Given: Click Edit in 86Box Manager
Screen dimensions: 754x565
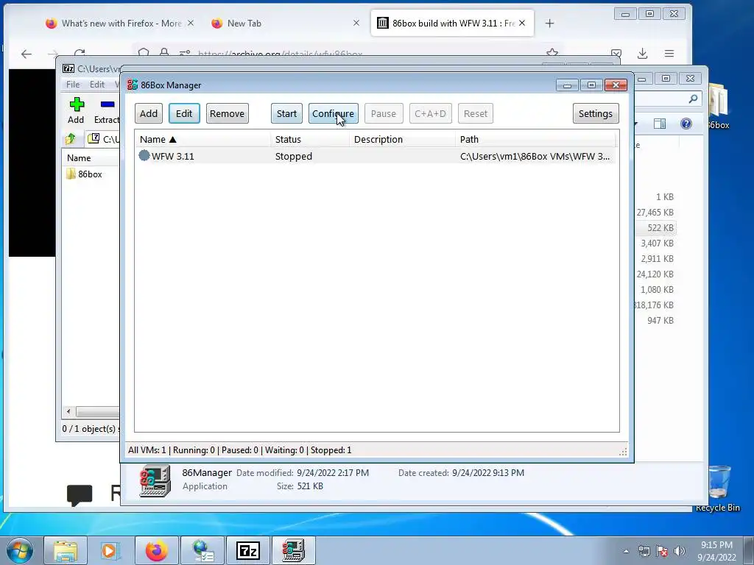Looking at the screenshot, I should tap(184, 113).
